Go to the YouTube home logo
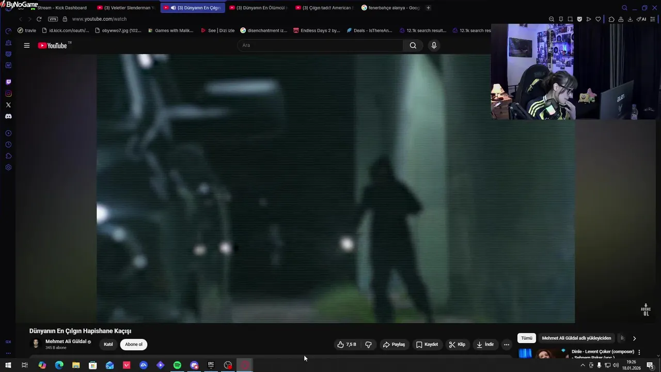Viewport: 661px width, 372px height. [x=52, y=45]
